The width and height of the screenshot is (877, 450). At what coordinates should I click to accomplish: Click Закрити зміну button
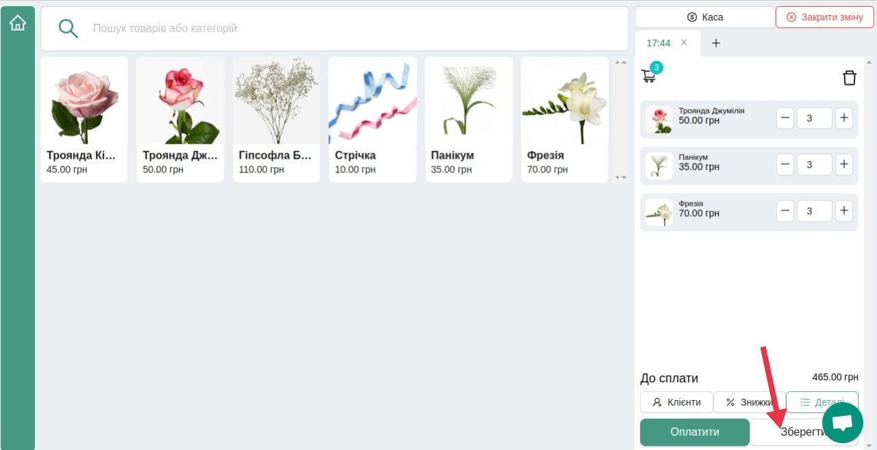[825, 17]
